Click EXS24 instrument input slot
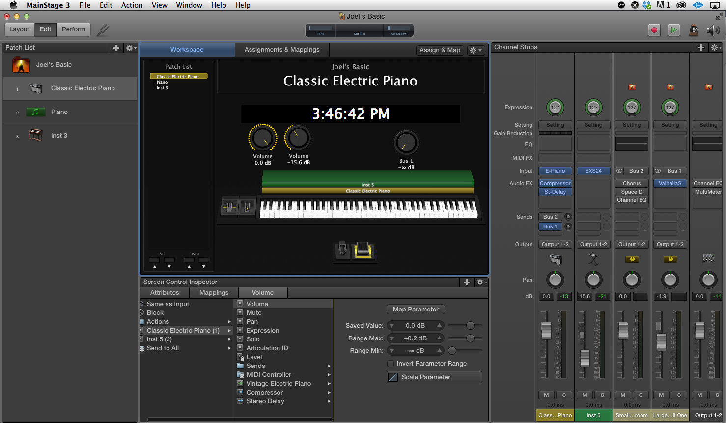This screenshot has height=423, width=726. pyautogui.click(x=593, y=171)
